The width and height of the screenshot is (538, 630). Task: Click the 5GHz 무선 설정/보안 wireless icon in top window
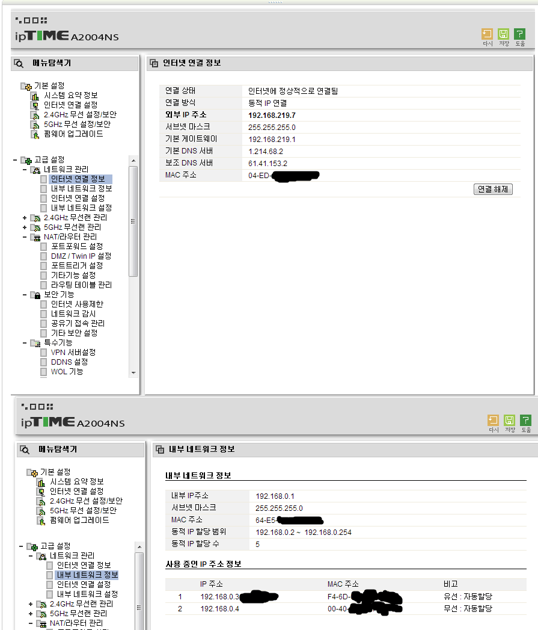tap(35, 125)
